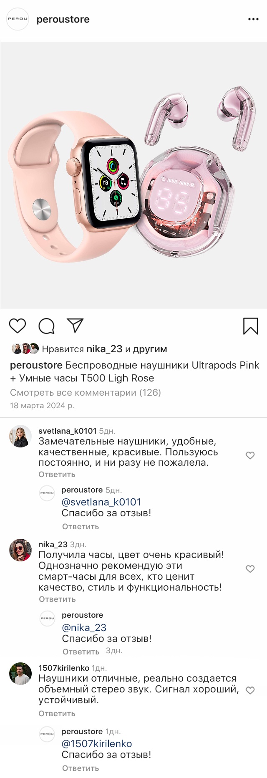Open the peroustore username in header

63,20
